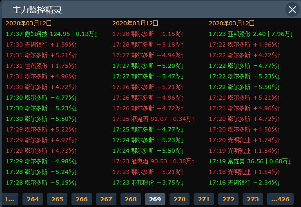Select 17:28 鄂尔多斯 +1.15% row
This screenshot has height=207, width=301.
(148, 34)
